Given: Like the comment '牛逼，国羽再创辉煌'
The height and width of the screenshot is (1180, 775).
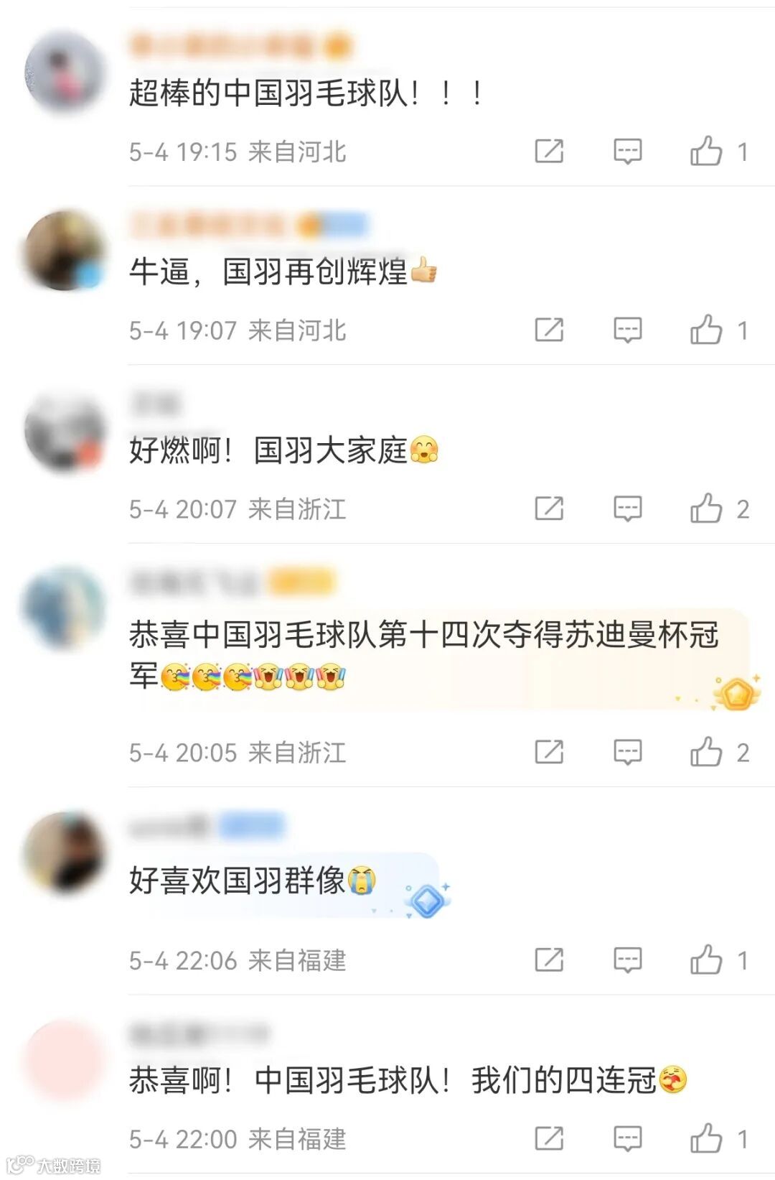Looking at the screenshot, I should 706,330.
